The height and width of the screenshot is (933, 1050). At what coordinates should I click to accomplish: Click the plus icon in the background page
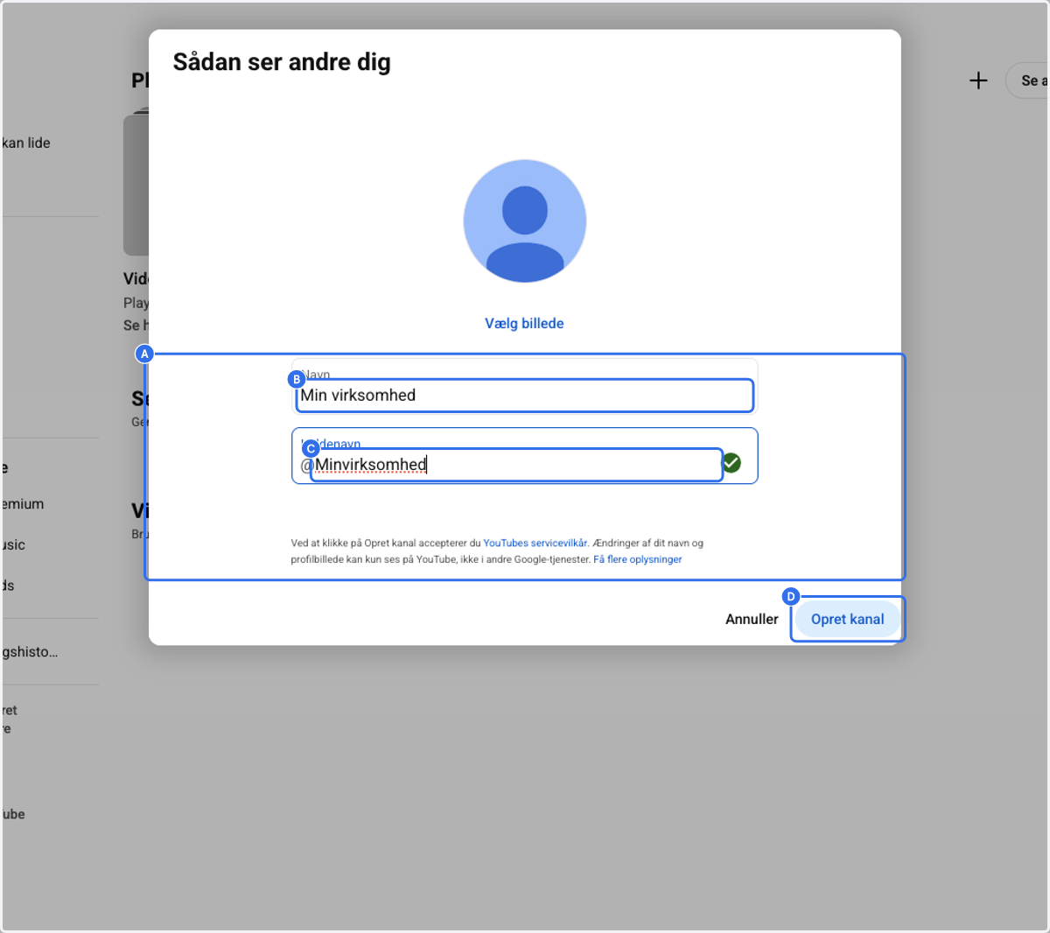tap(978, 81)
